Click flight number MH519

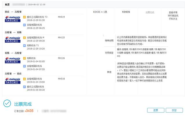61,17
